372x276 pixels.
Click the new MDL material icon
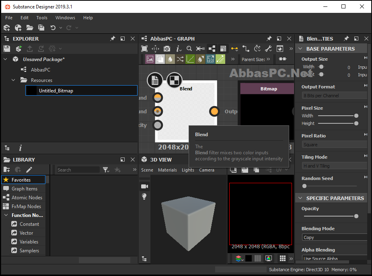click(x=18, y=28)
